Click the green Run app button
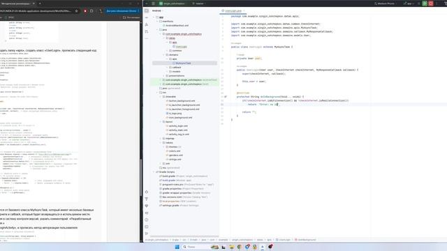This screenshot has height=251, width=447. (425, 3)
